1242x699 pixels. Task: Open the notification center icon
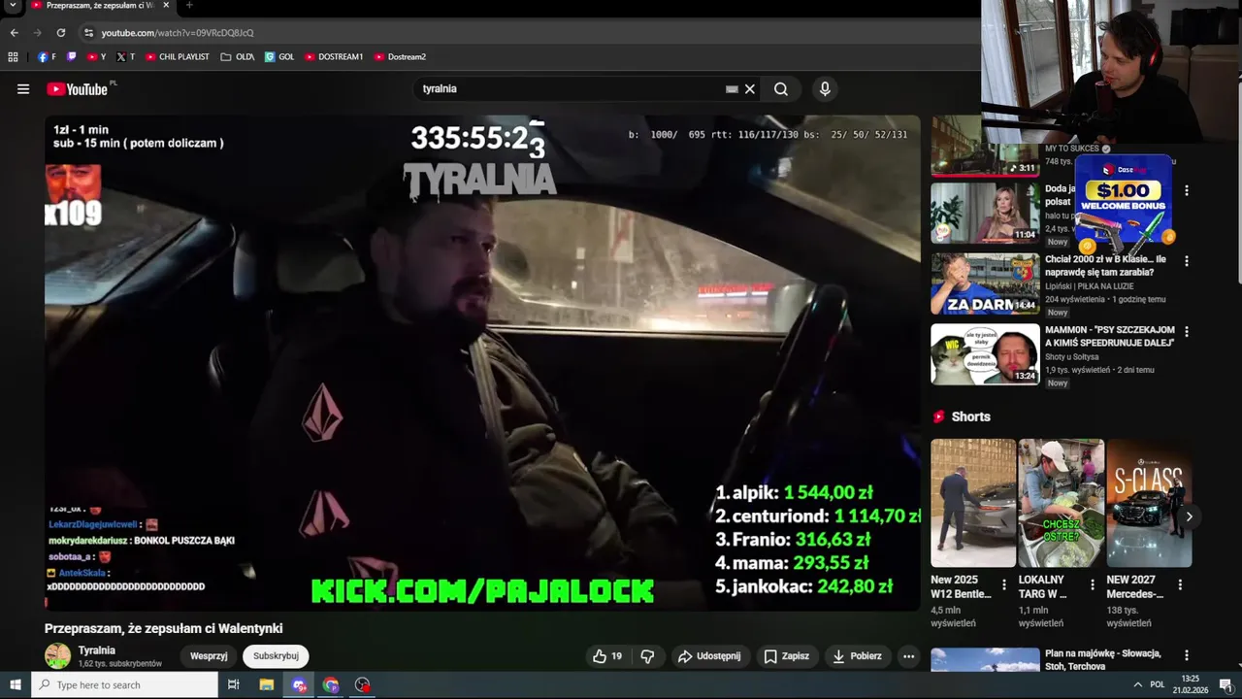1226,685
